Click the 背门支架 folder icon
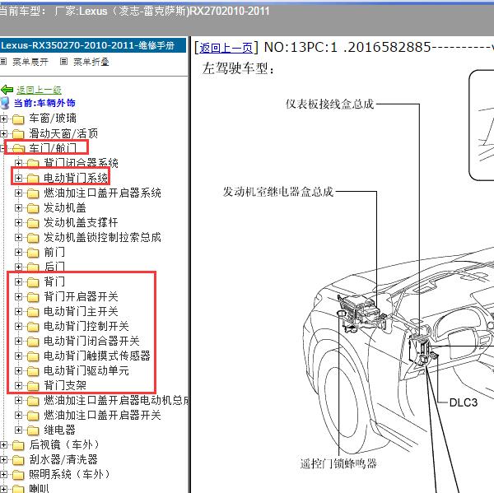Viewport: 494px width, 493px height. tap(33, 385)
